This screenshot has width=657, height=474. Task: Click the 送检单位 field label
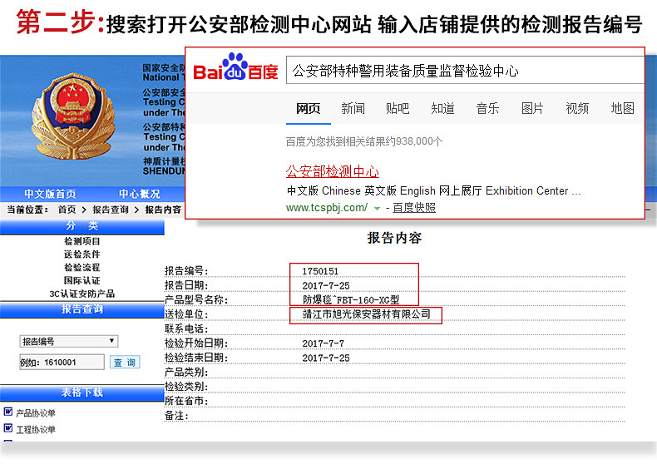click(186, 314)
